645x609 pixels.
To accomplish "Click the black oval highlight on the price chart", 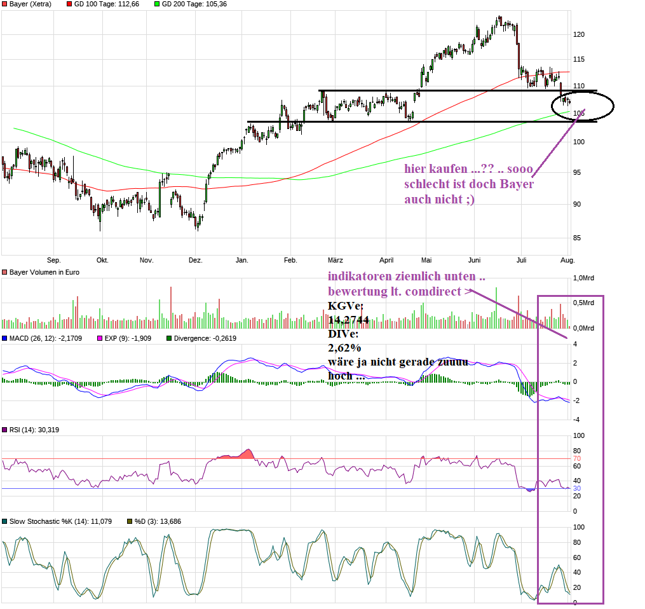I will point(583,105).
